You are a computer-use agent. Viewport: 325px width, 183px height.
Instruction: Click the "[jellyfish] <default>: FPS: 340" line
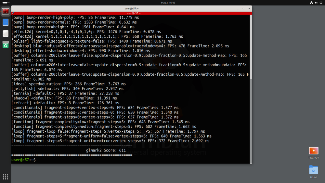pyautogui.click(x=67, y=89)
